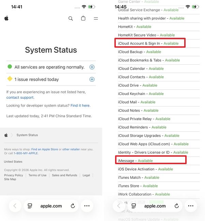Tap 14:41 clock in left status bar
This screenshot has height=221, width=205.
pos(17,7)
